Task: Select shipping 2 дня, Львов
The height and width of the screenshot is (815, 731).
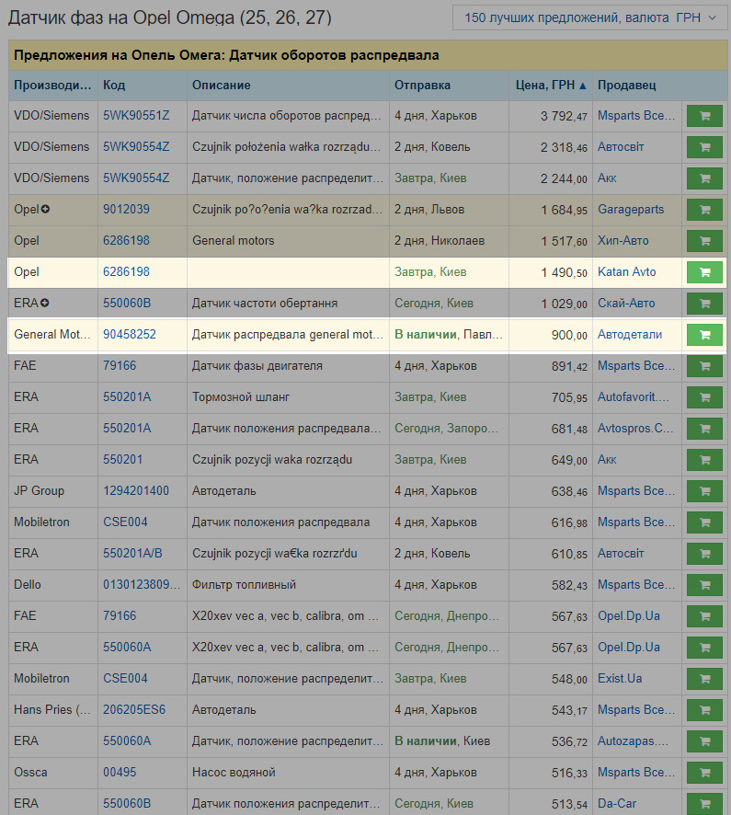Action: (x=429, y=210)
